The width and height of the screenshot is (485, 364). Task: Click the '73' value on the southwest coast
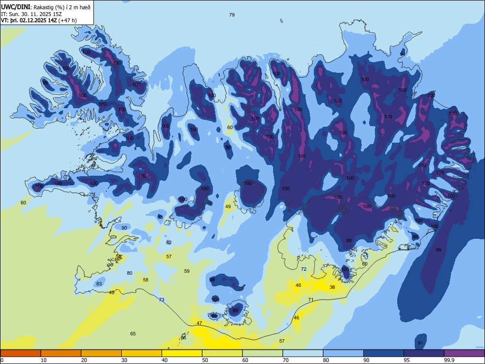[162, 299]
